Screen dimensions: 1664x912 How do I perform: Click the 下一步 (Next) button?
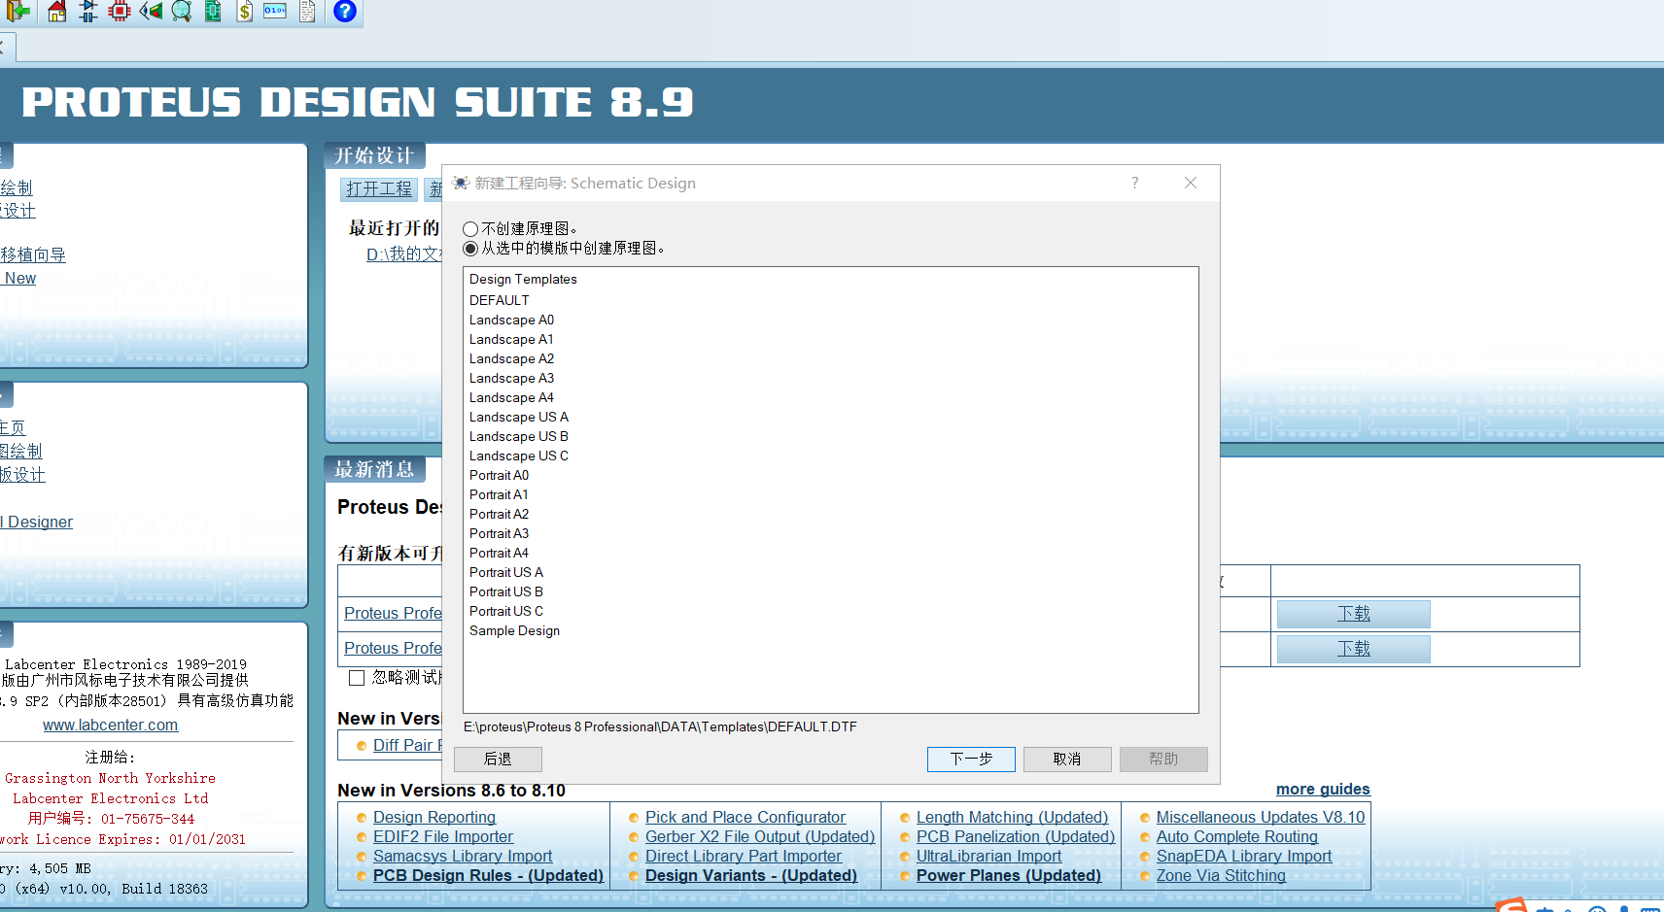coord(971,759)
